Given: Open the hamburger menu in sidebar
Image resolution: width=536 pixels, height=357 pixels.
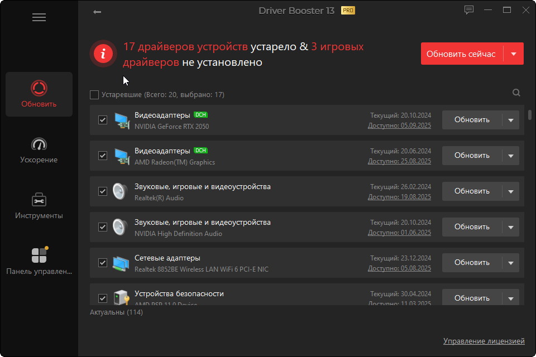Looking at the screenshot, I should 39,17.
